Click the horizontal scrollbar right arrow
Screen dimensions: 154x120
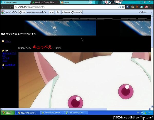pos(150,109)
